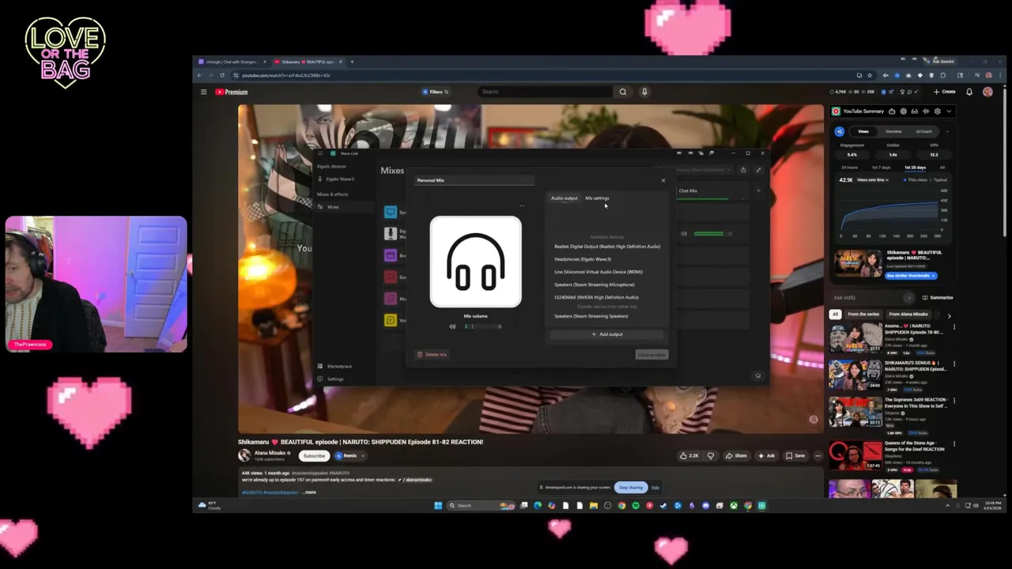The height and width of the screenshot is (569, 1012).
Task: Add a new mix with plus icon
Action: click(757, 190)
